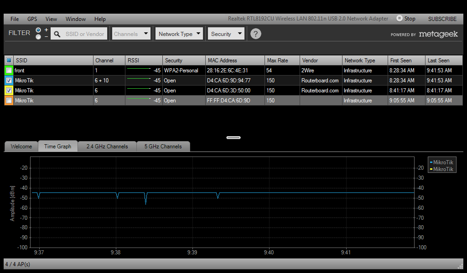467x273 pixels.
Task: Sort by the SSID column header
Action: tap(53, 61)
